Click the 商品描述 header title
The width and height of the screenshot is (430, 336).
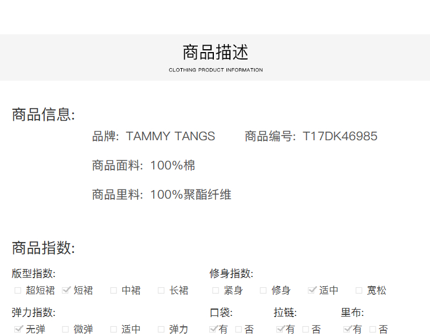click(x=216, y=53)
